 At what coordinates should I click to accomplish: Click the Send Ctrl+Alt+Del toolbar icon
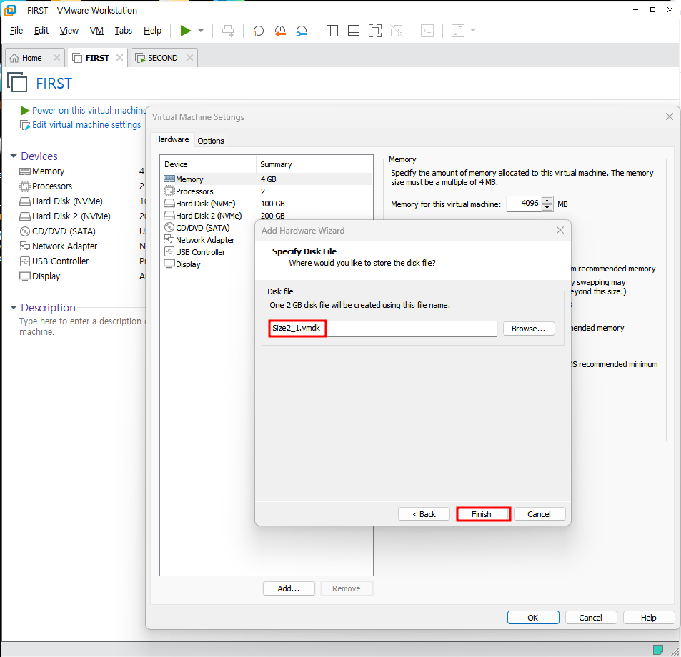pos(228,31)
